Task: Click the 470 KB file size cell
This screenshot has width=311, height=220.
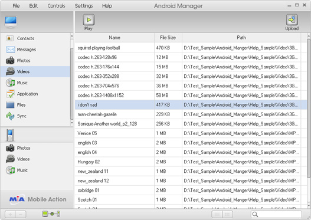Action: point(168,48)
